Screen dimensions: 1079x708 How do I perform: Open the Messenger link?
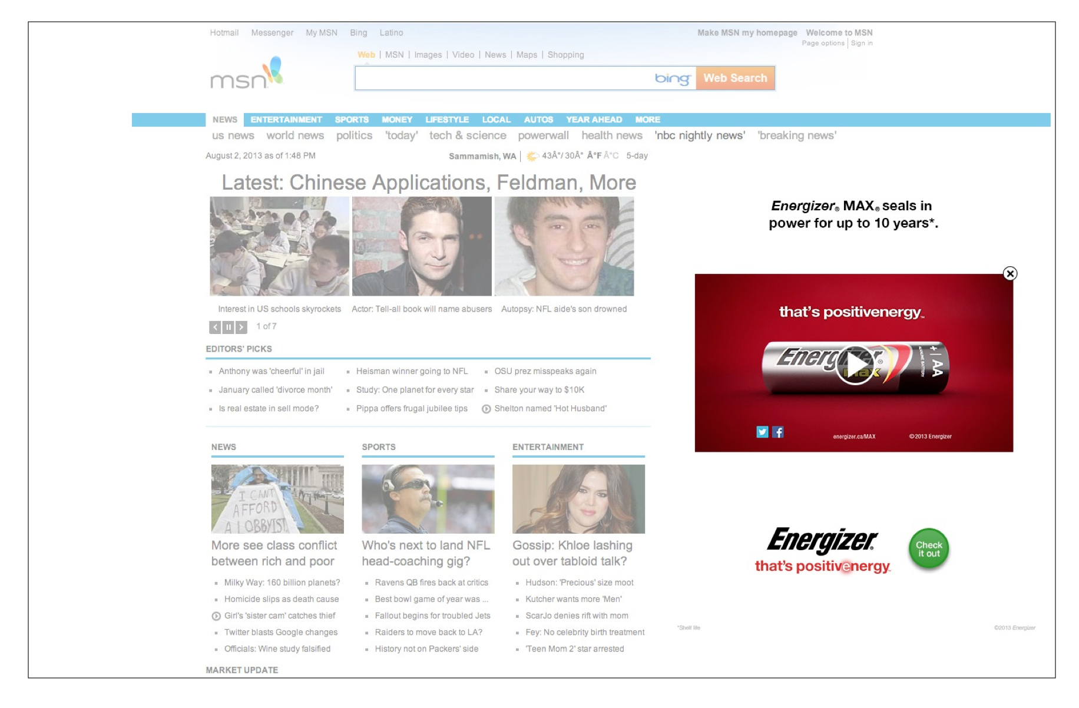272,33
